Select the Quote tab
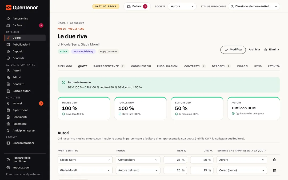288x180 pixels. coord(83,66)
